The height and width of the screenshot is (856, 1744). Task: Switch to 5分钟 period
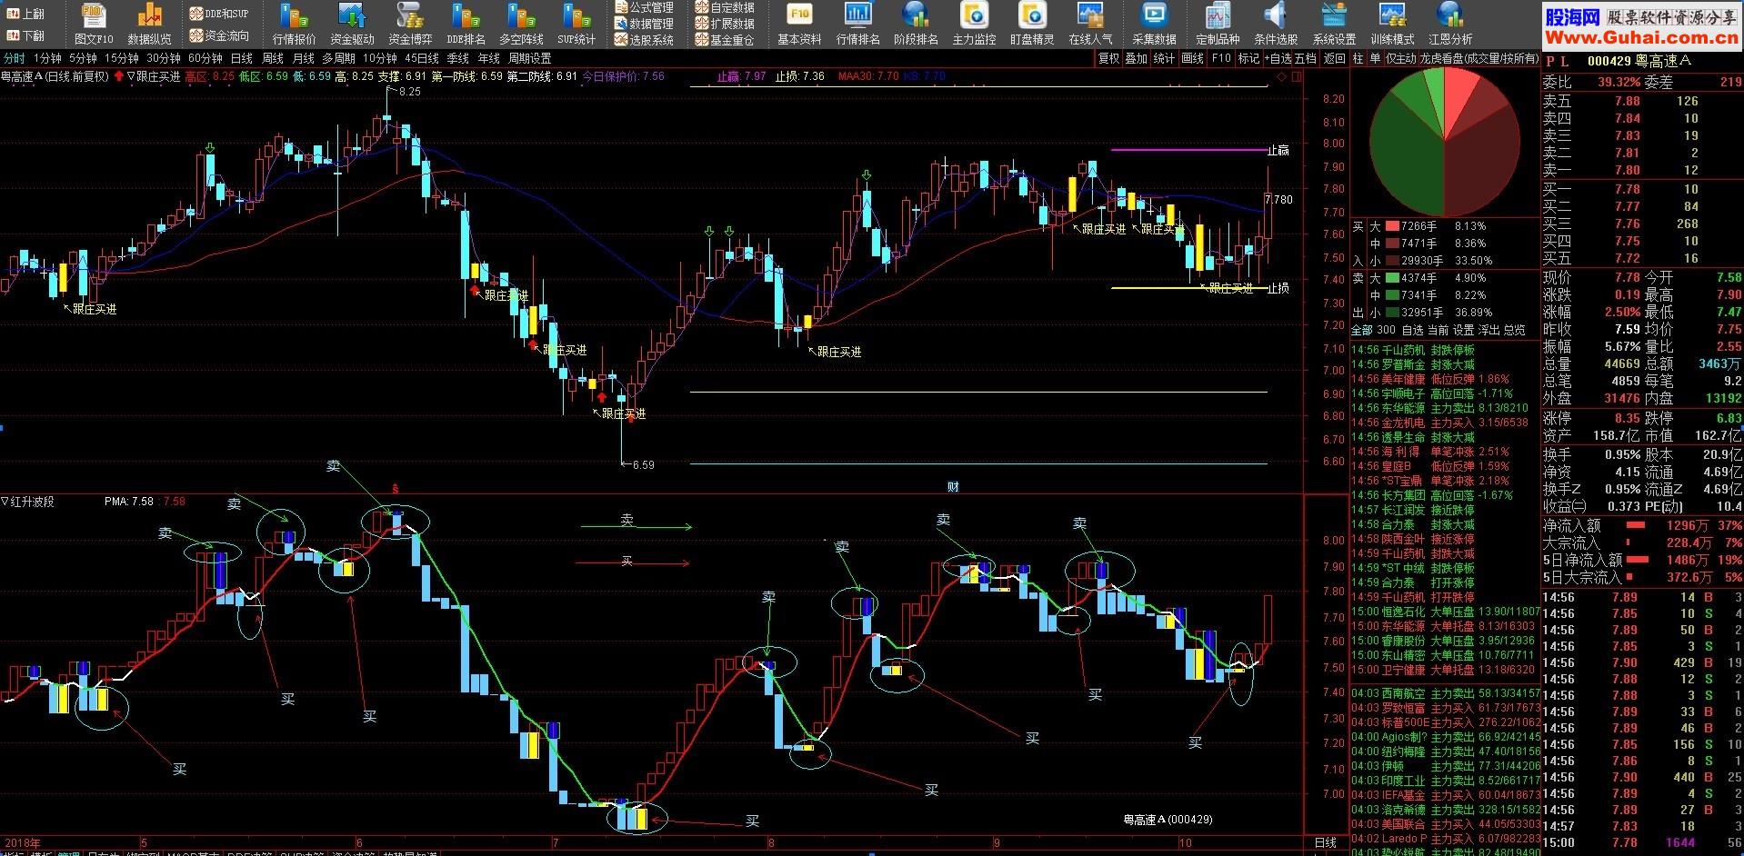pyautogui.click(x=83, y=58)
